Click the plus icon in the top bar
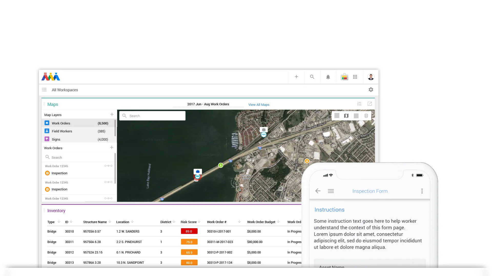The width and height of the screenshot is (492, 276). pos(296,77)
